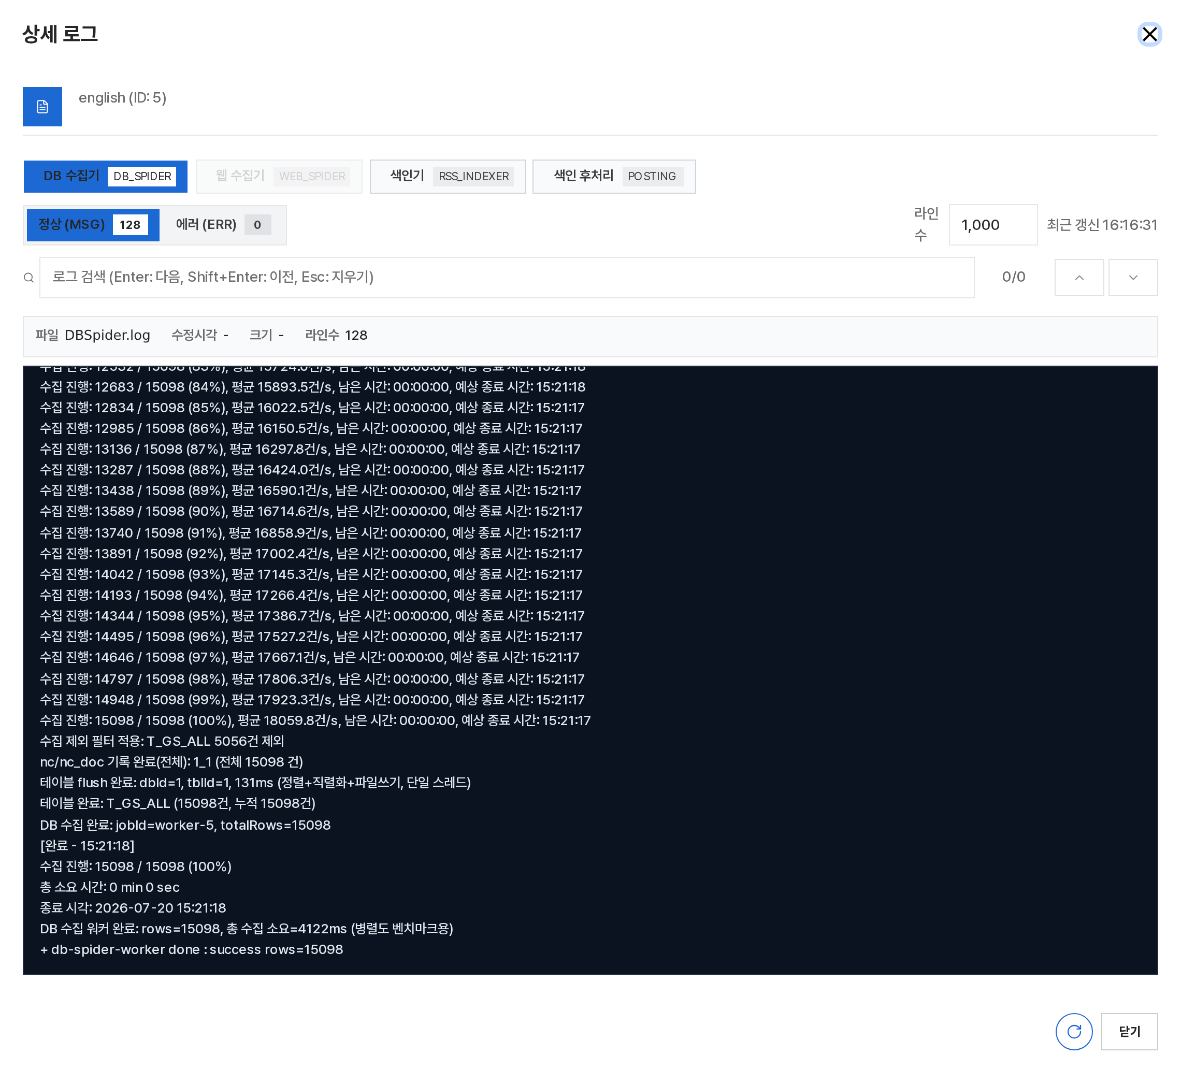Click the blue document icon beside english
The height and width of the screenshot is (1069, 1181).
(42, 107)
